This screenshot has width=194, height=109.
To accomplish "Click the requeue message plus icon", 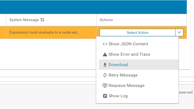I will coord(105,86).
